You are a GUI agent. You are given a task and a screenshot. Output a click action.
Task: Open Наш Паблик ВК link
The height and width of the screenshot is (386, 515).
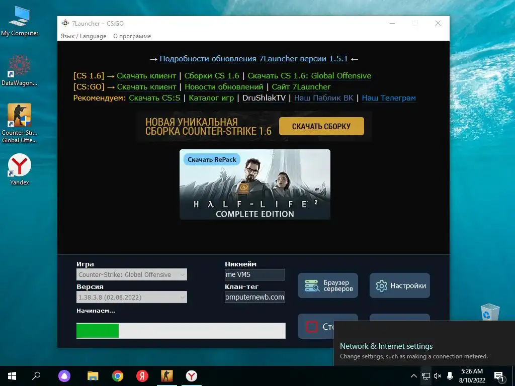click(x=324, y=98)
